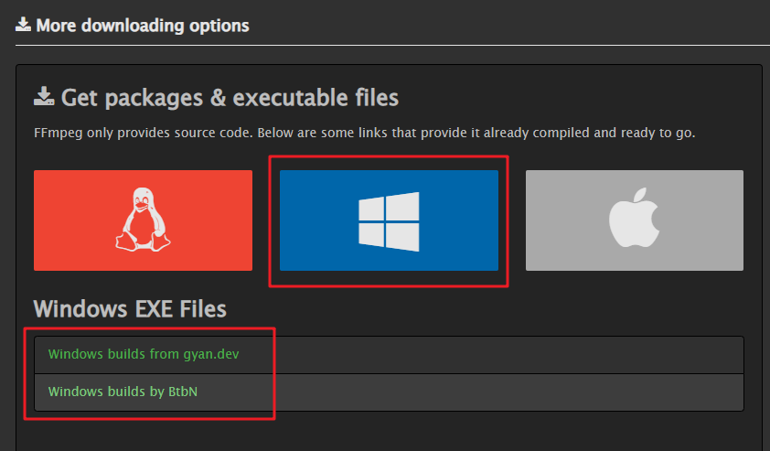The width and height of the screenshot is (770, 451).
Task: Choose the Apple logo icon
Action: tap(635, 217)
